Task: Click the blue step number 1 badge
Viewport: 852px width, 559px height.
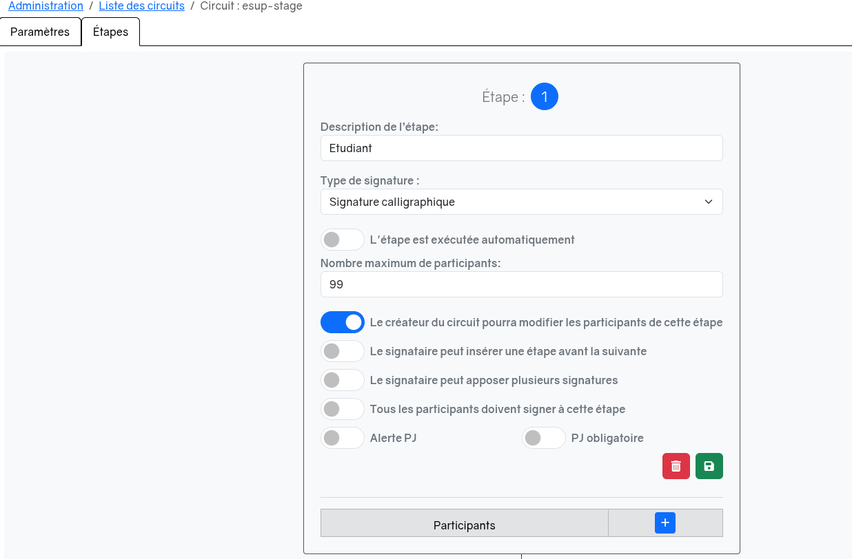Action: coord(544,97)
